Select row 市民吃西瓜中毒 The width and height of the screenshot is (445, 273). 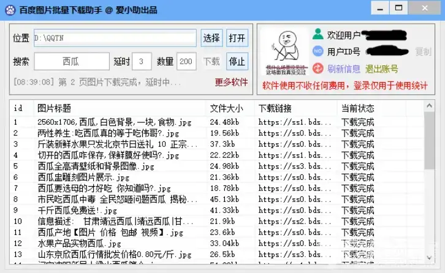[217, 200]
